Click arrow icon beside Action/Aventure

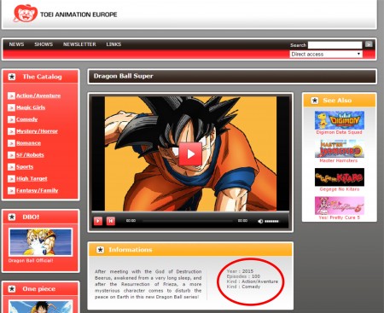[x=11, y=96]
